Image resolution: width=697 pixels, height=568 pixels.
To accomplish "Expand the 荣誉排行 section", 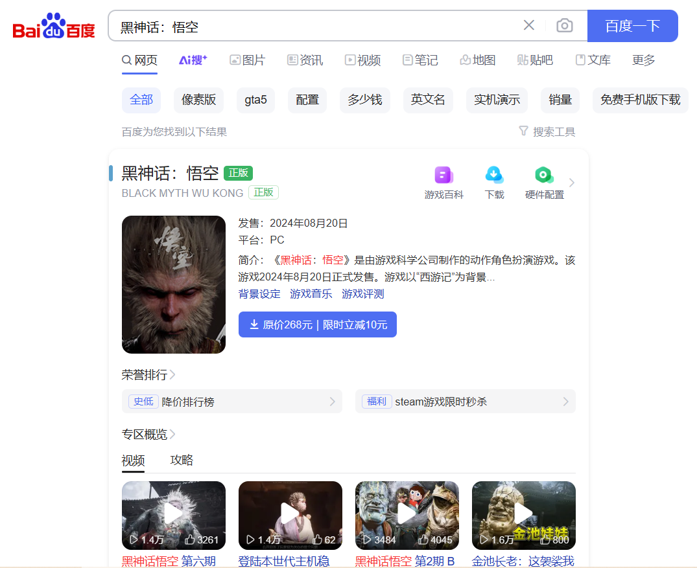I will (148, 375).
